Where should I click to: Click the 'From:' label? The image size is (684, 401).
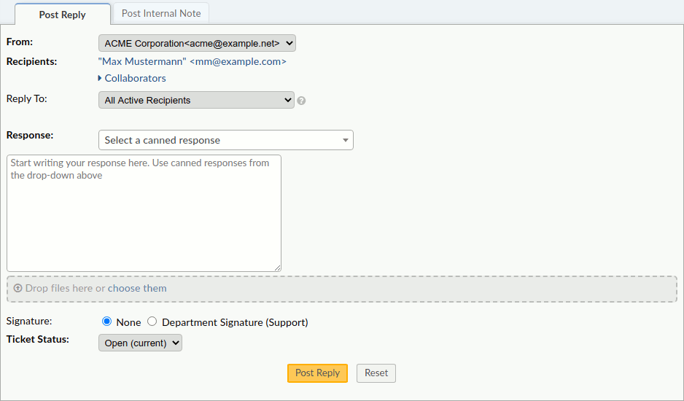point(20,42)
